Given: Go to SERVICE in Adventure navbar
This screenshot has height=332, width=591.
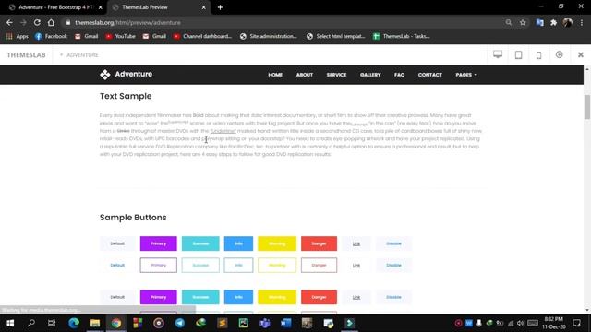Looking at the screenshot, I should pyautogui.click(x=336, y=75).
